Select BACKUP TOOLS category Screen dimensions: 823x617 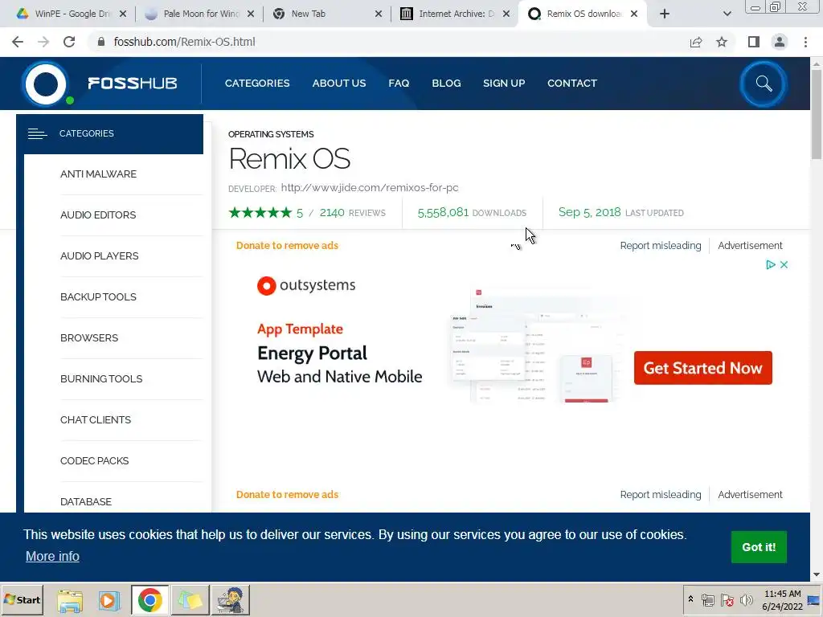point(99,297)
